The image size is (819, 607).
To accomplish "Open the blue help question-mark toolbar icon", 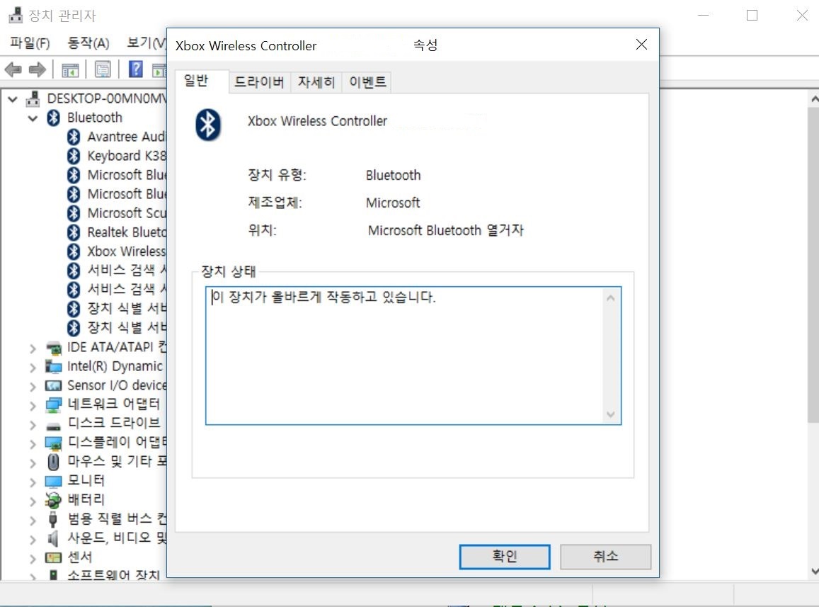I will 136,69.
